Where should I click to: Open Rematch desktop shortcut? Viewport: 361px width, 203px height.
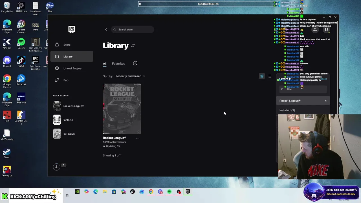(x=21, y=98)
